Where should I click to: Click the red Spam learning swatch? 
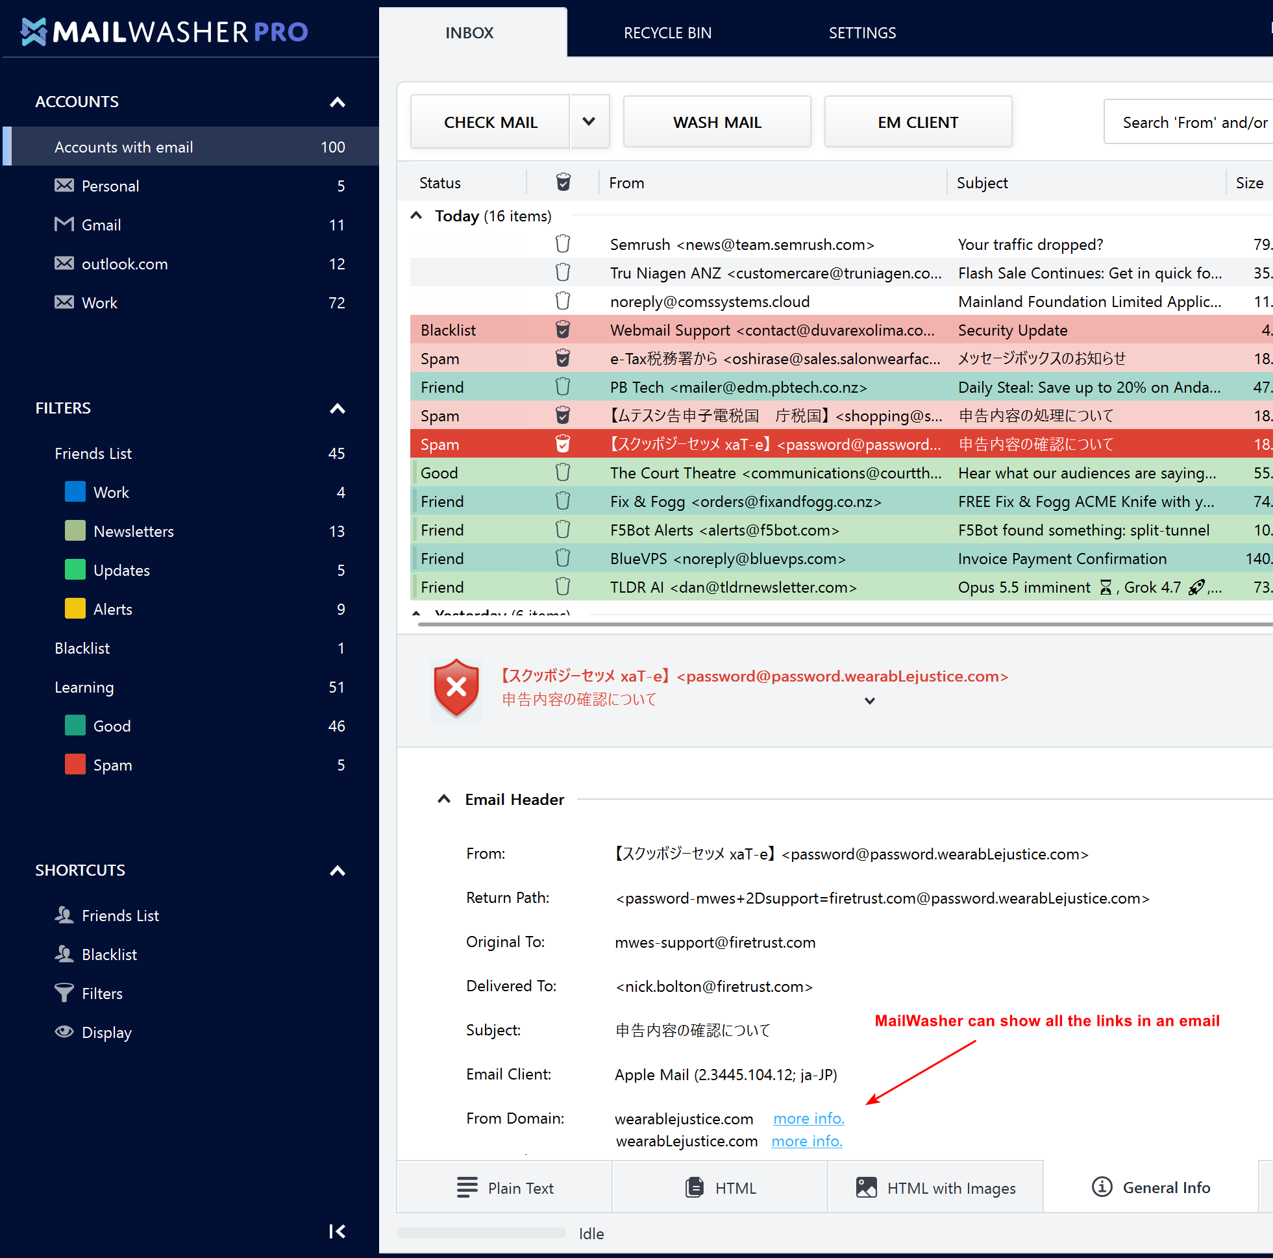(x=75, y=765)
